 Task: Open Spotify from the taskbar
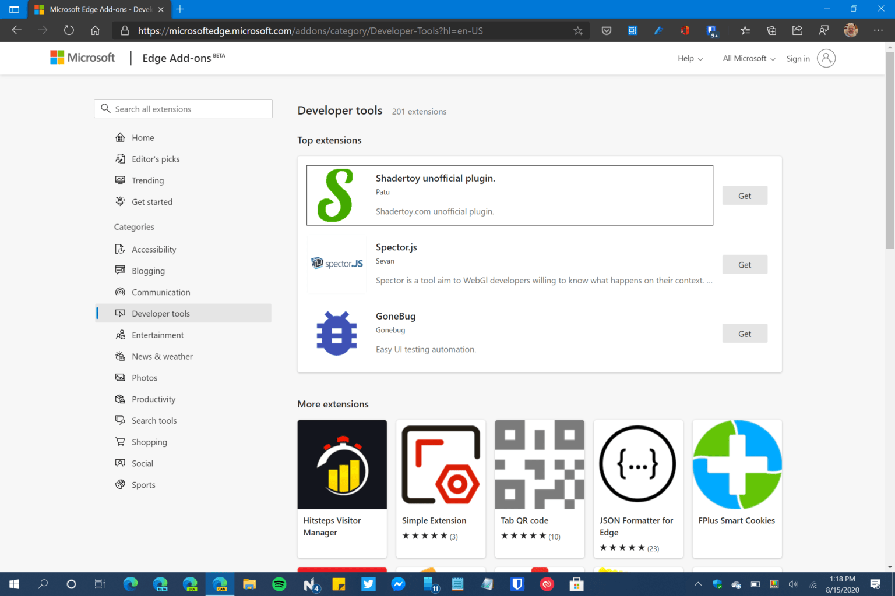tap(279, 584)
